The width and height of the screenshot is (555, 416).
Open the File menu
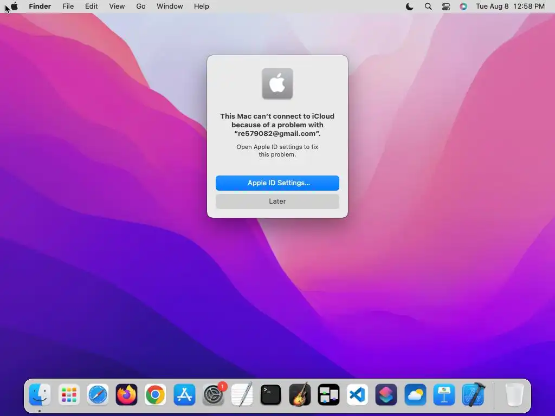(x=68, y=6)
